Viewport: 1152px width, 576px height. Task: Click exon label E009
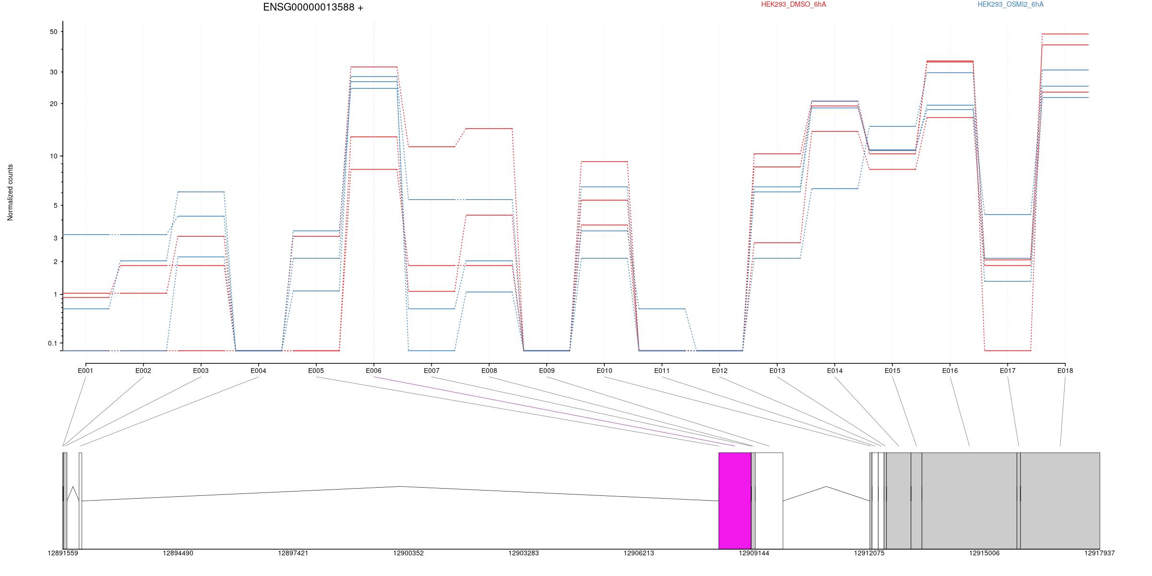coord(547,371)
